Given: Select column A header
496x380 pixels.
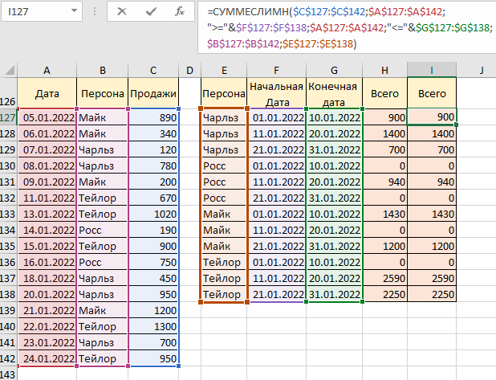Looking at the screenshot, I should [x=47, y=71].
